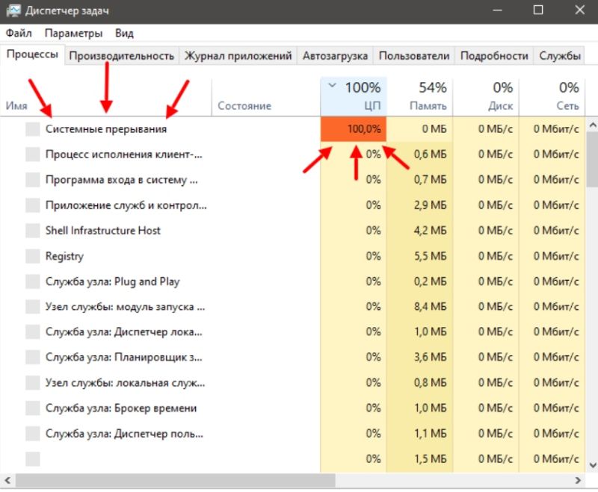
Task: Click icon beside Процесс исполнения клиент-...
Action: (x=33, y=155)
